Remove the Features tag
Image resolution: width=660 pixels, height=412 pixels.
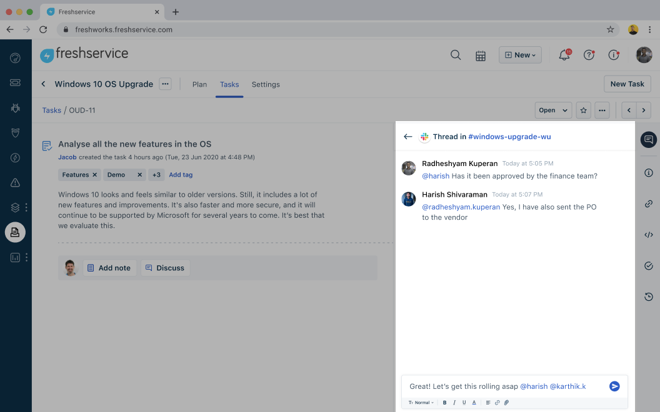click(95, 175)
